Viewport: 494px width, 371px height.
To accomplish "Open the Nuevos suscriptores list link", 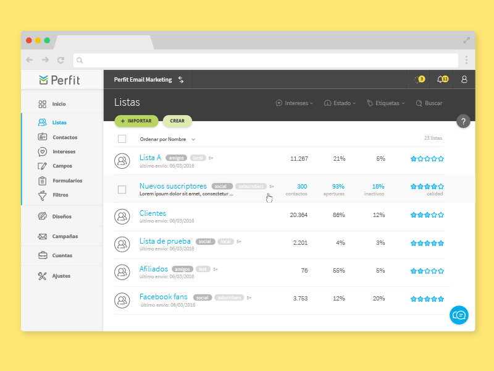I will tap(173, 186).
